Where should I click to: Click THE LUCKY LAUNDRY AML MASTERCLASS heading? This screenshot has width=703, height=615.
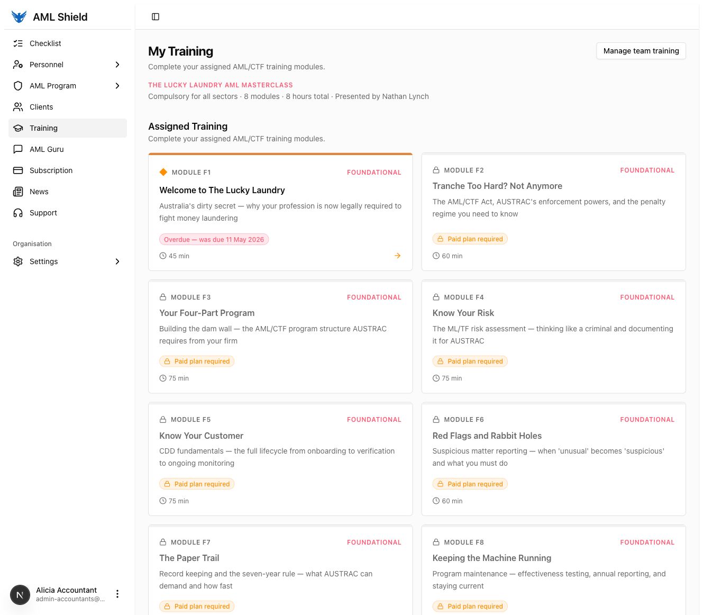click(221, 85)
